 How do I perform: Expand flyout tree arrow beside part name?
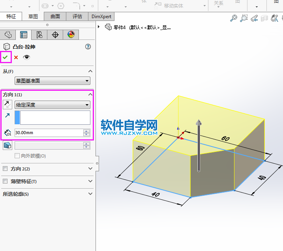(99, 27)
